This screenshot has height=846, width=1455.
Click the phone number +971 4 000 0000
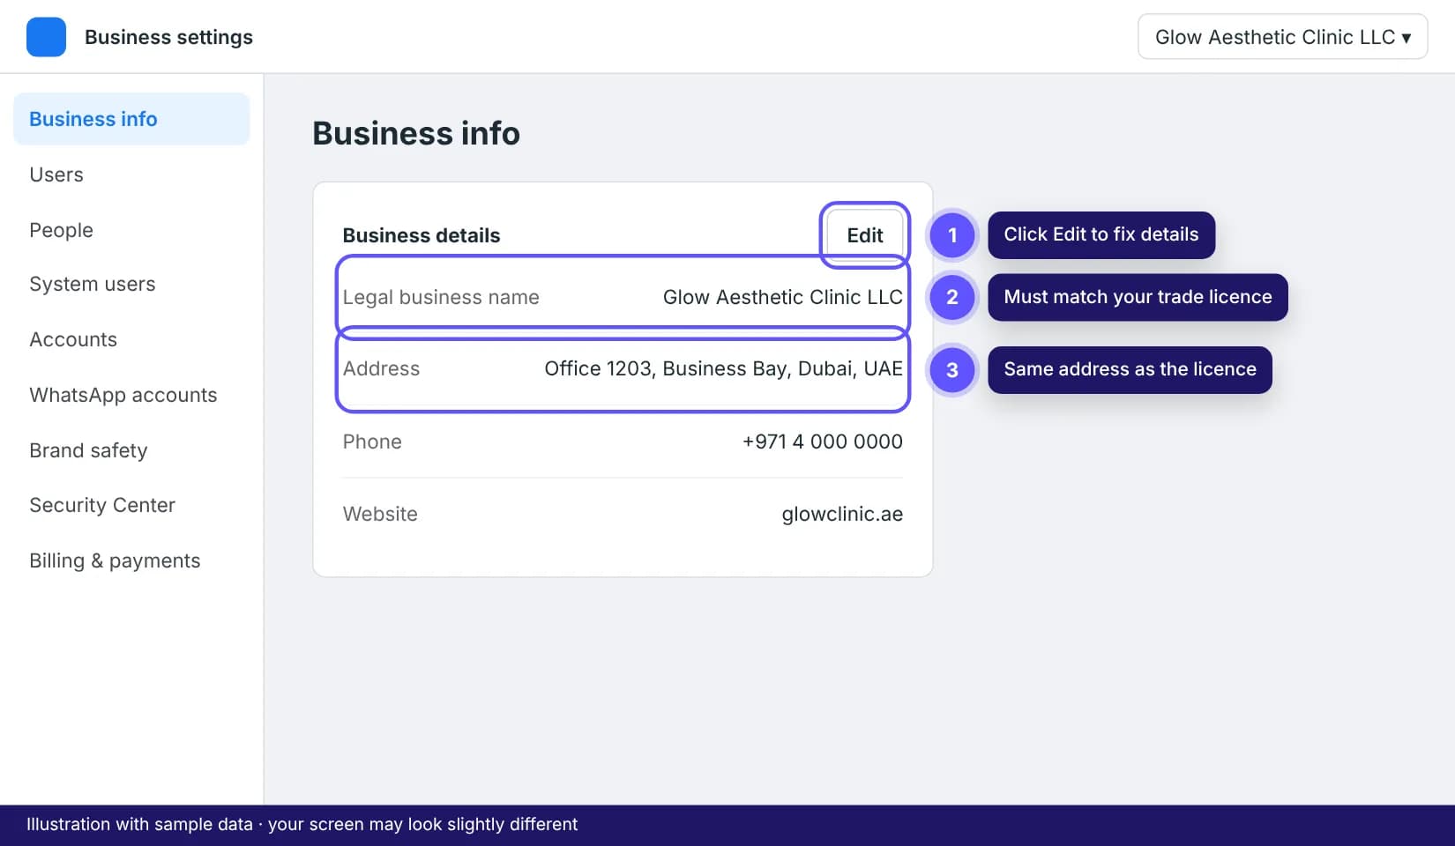tap(823, 442)
